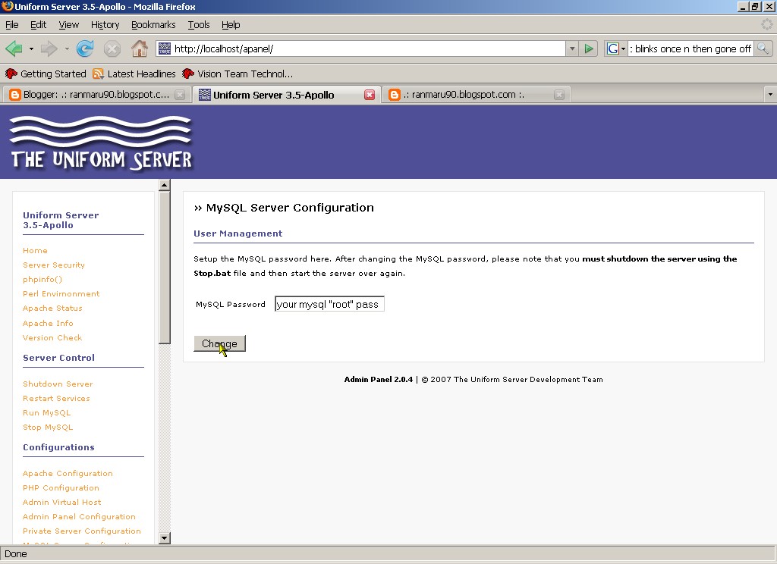Viewport: 777px width, 564px height.
Task: Open the Perl Environment link
Action: pyautogui.click(x=61, y=293)
